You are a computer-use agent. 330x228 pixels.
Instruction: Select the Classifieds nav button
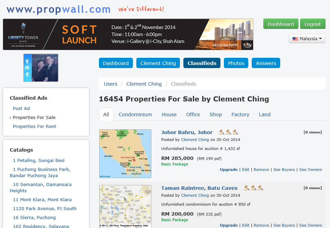click(x=202, y=63)
